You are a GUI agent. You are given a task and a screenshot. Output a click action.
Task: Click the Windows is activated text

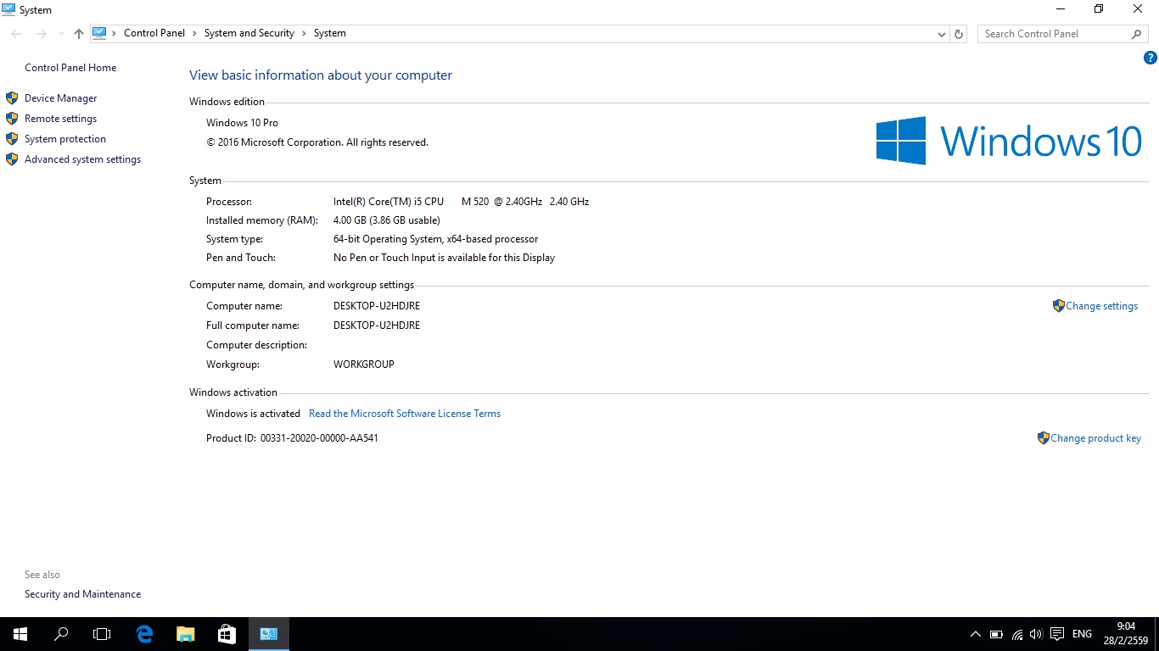click(253, 414)
